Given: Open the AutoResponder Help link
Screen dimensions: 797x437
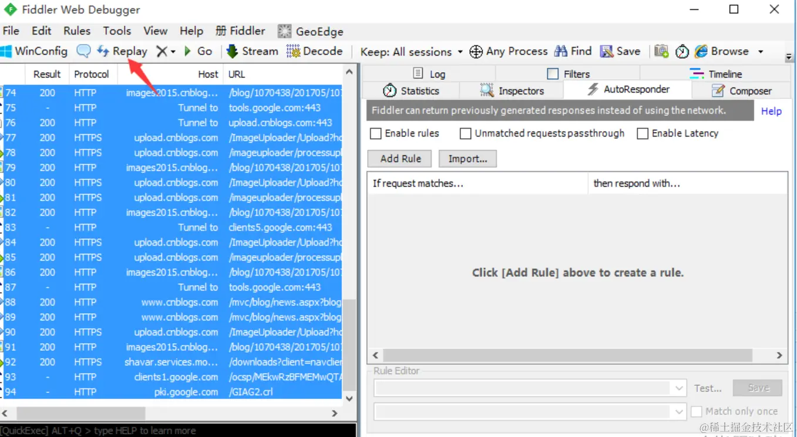Looking at the screenshot, I should tap(771, 111).
